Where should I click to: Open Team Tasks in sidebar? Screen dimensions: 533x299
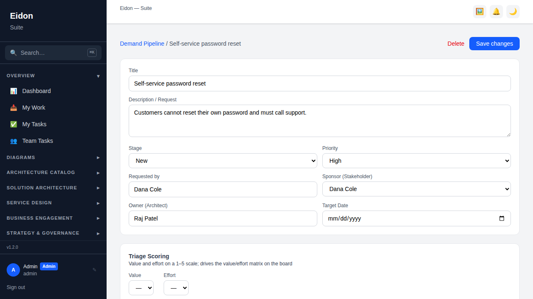tap(53, 141)
